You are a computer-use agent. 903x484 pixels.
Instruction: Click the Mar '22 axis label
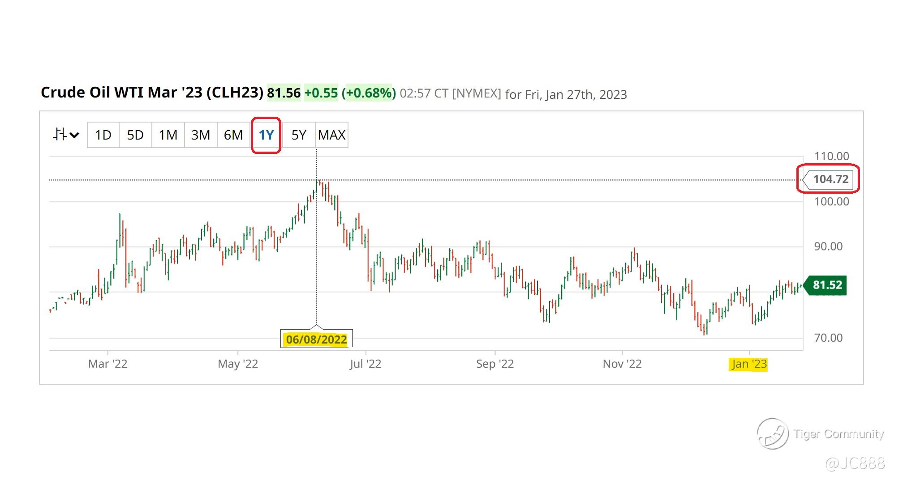pos(107,364)
